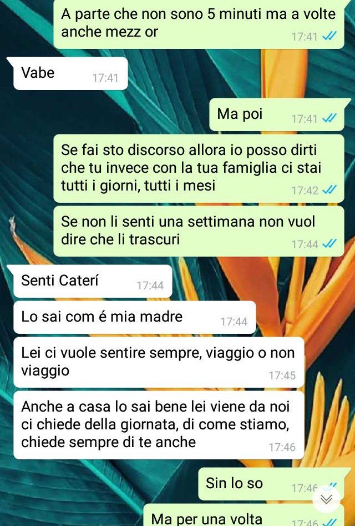Select the 'Se non li senti una settimana' message
This screenshot has width=355, height=526.
[199, 231]
